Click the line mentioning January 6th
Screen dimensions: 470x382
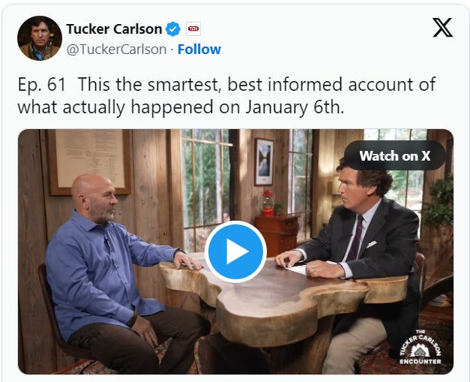181,107
